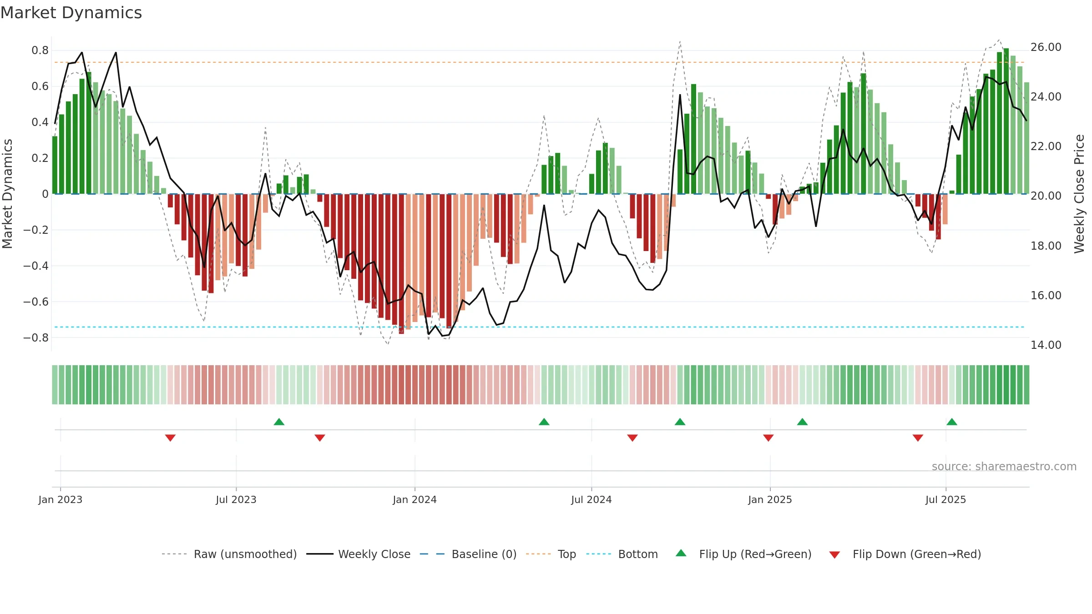The height and width of the screenshot is (614, 1092).
Task: Click the Market Dynamics y-axis title
Action: coord(7,194)
